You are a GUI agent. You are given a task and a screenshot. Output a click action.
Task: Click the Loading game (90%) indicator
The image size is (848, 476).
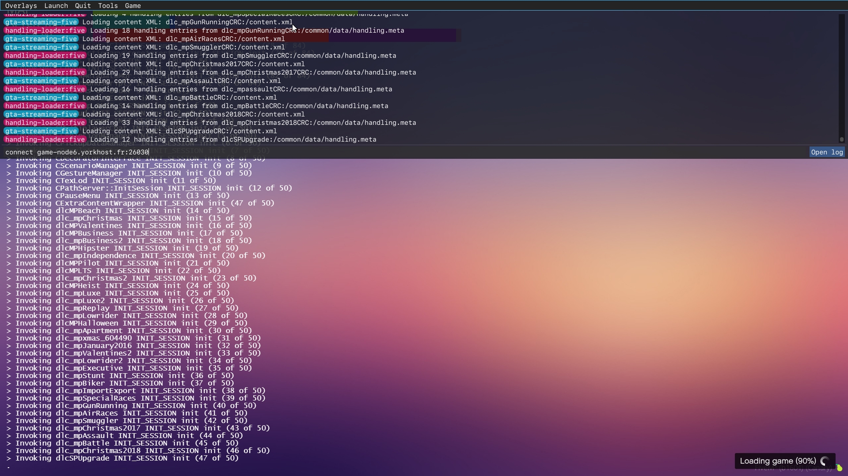click(x=778, y=461)
